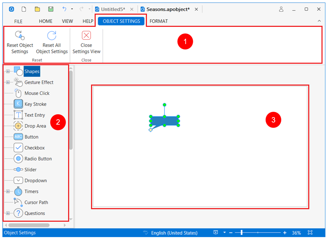Expand the Timers tree node
Viewport: 329px width, 240px height.
(8, 192)
